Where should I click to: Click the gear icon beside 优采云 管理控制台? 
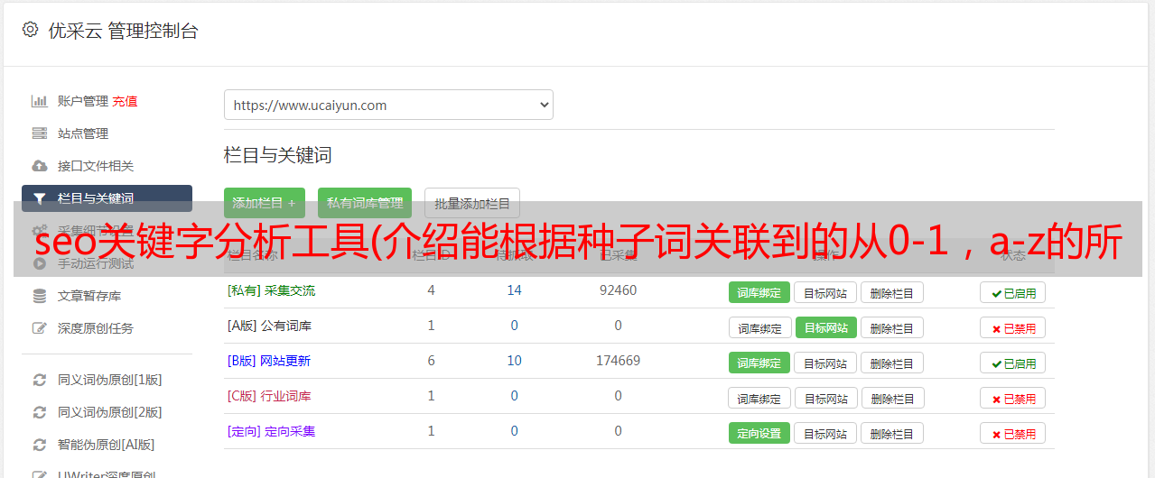pos(30,30)
